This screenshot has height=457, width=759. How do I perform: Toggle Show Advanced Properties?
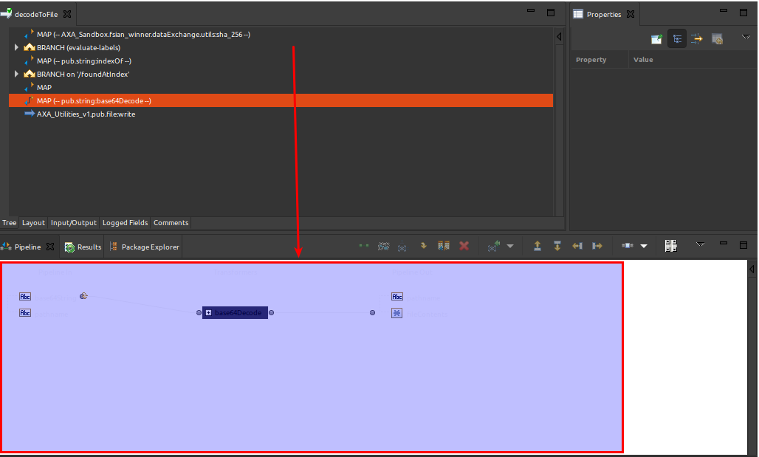pos(697,38)
